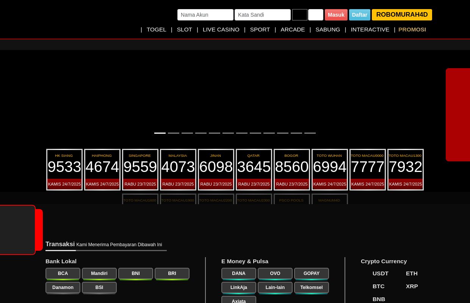Image resolution: width=470 pixels, height=303 pixels.
Task: Open the SINGAPORE 9559 result card
Action: click(140, 170)
